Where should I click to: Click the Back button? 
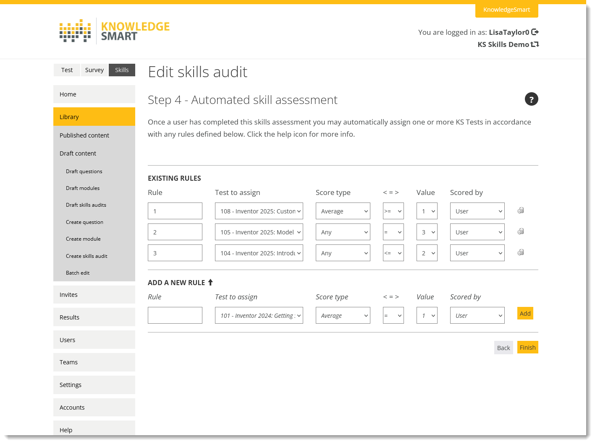(503, 348)
